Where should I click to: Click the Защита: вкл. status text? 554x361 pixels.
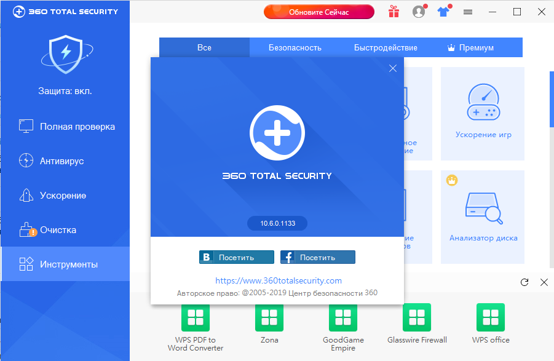tap(65, 91)
